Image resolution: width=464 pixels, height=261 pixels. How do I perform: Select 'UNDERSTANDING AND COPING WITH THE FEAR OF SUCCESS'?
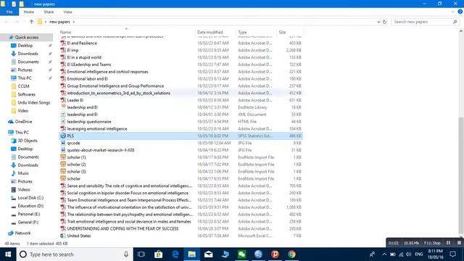pyautogui.click(x=123, y=229)
